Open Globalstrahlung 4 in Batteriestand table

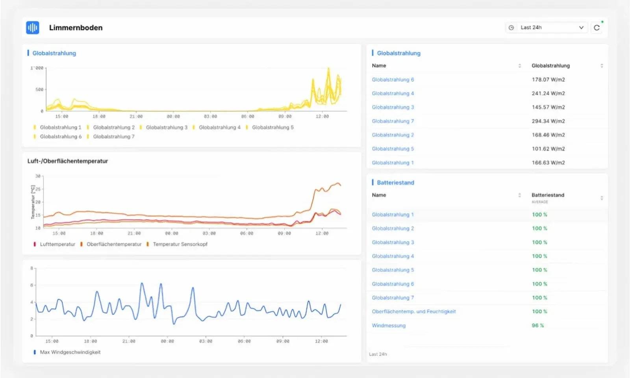tap(393, 256)
